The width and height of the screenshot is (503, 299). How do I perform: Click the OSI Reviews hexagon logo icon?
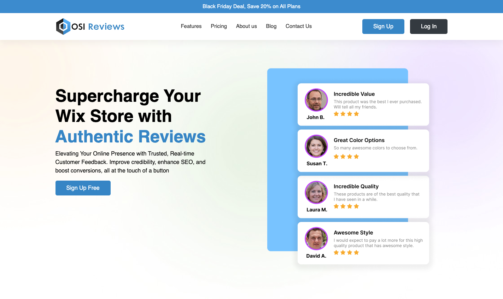coord(63,27)
